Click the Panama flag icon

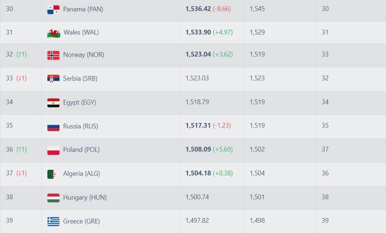point(53,9)
